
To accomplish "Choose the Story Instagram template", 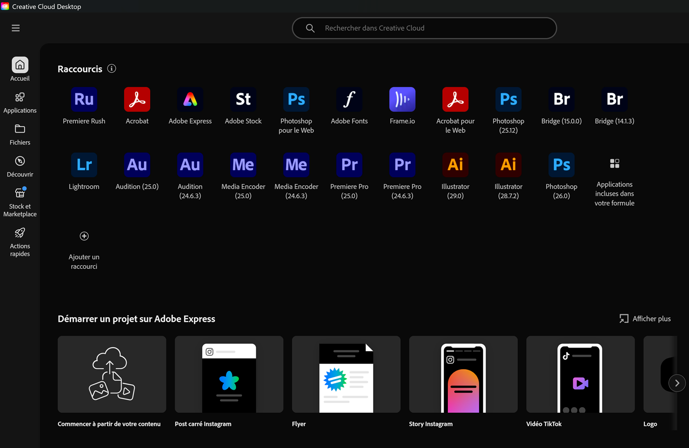I will (x=463, y=374).
